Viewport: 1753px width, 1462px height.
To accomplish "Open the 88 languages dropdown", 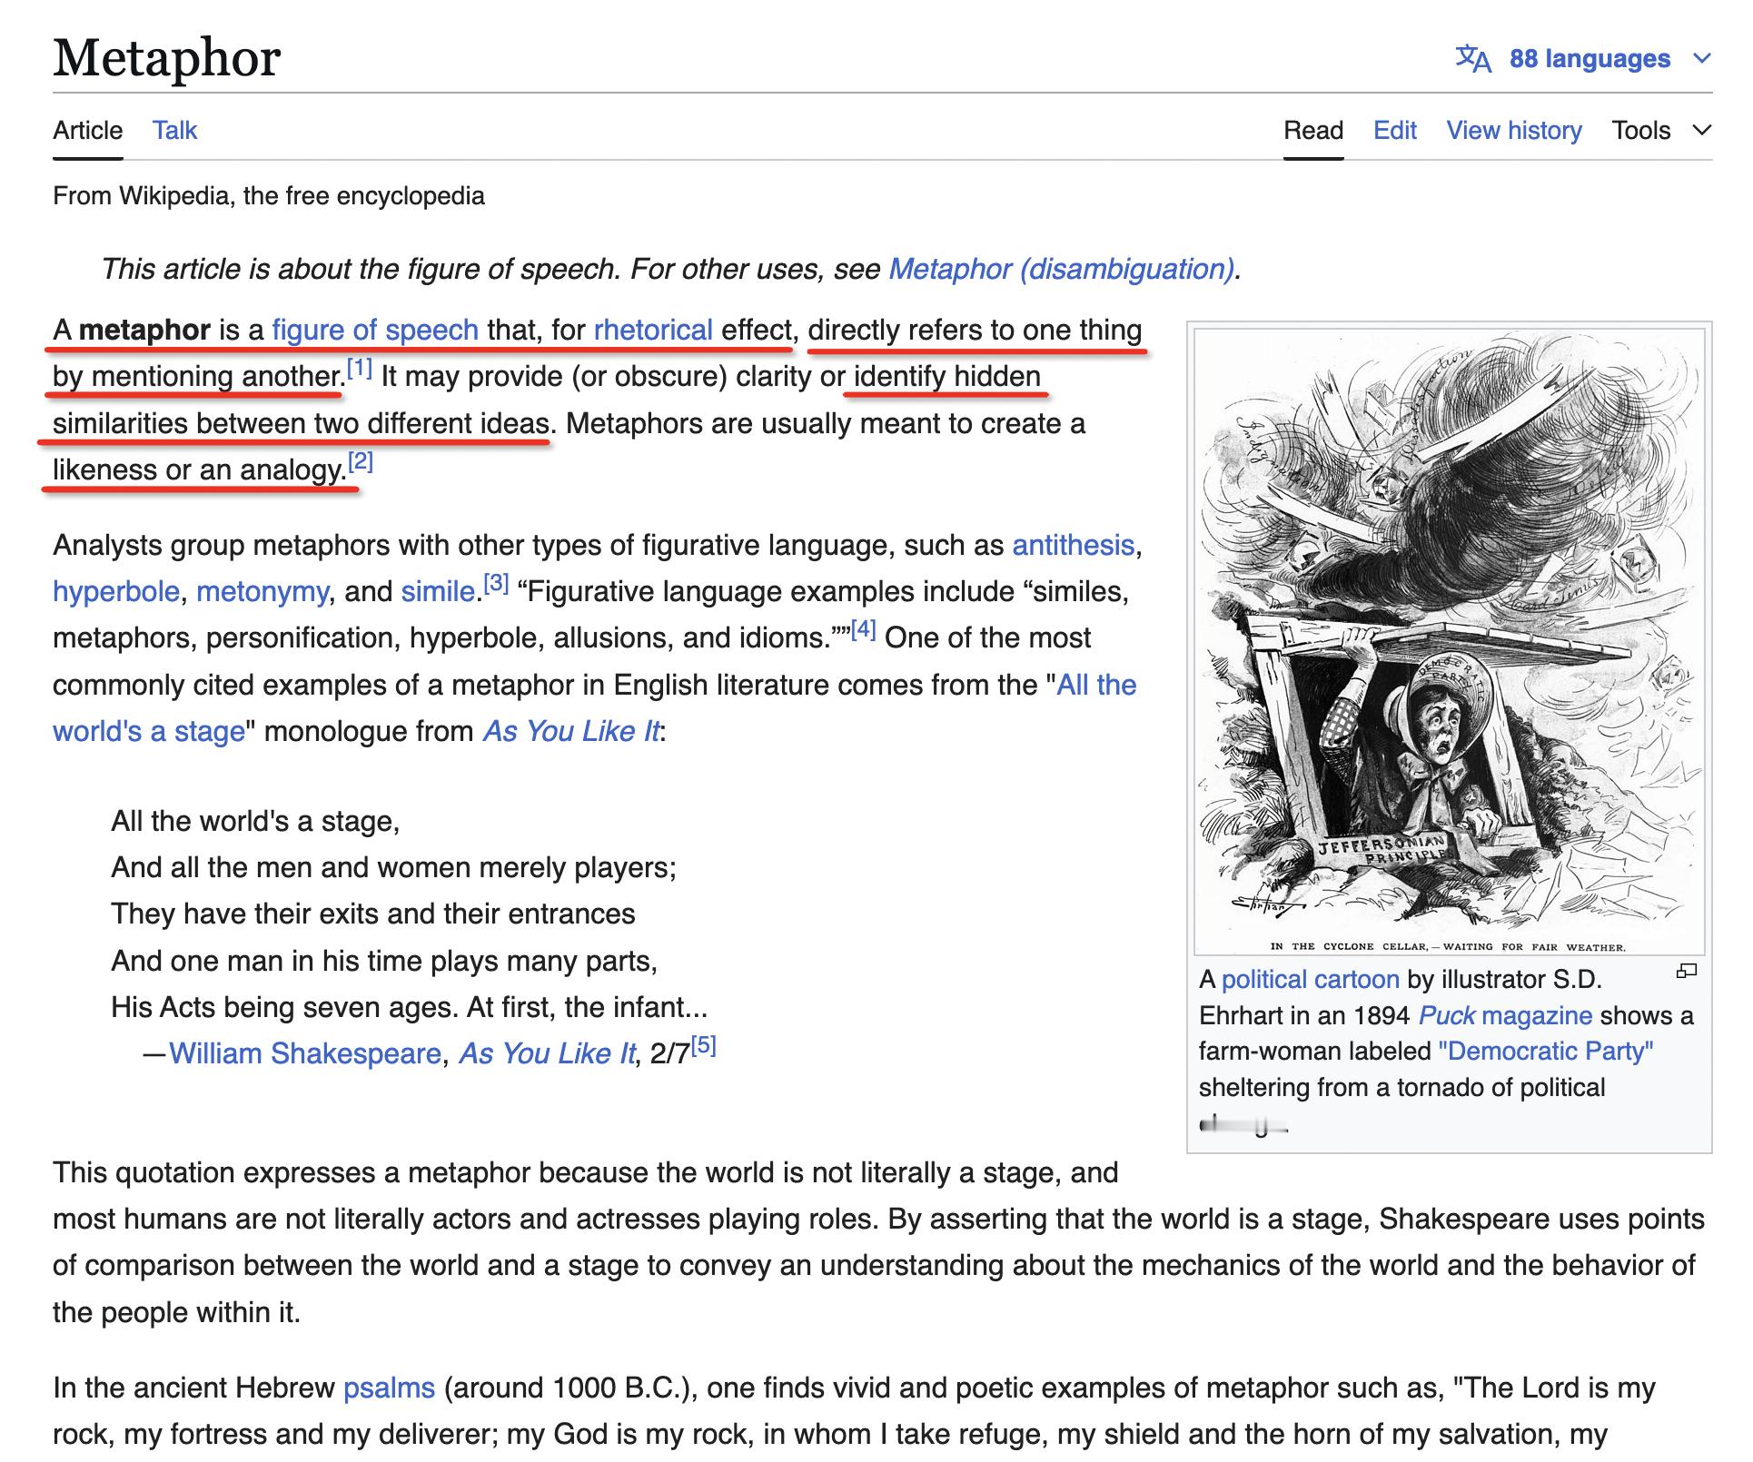I will [1590, 59].
